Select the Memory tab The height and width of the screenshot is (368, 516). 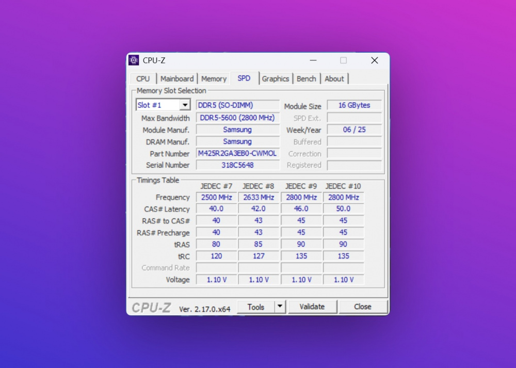pos(214,79)
